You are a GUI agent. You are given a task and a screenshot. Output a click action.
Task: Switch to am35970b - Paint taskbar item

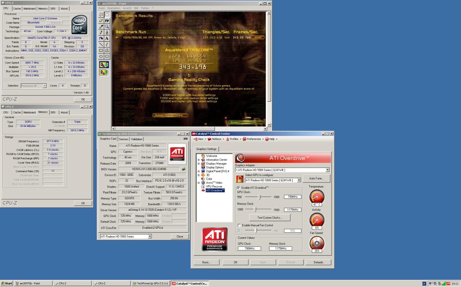33,283
